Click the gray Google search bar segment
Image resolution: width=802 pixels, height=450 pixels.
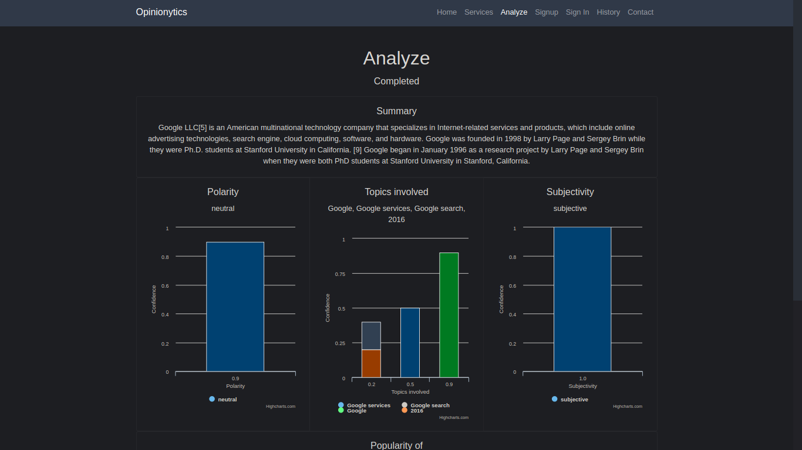coord(371,336)
